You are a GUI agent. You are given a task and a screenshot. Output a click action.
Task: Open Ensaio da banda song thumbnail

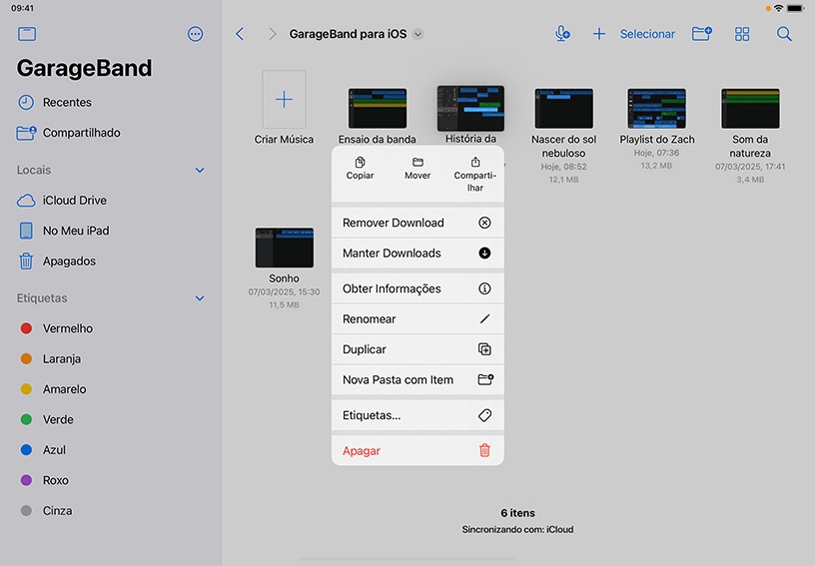378,108
